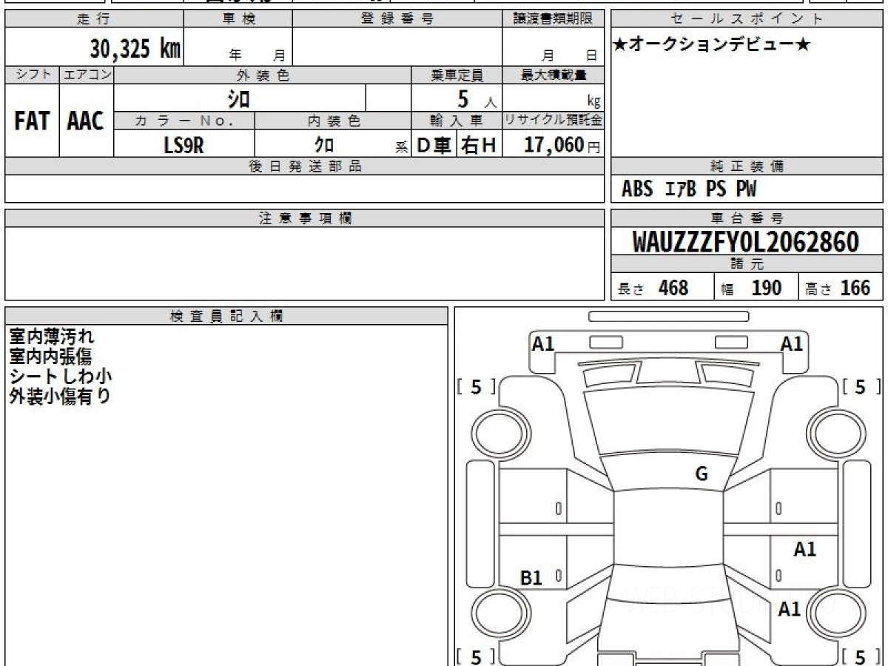Click the ABS エアB PS PW equipment text
Screen dimensions: 888x666
click(688, 189)
